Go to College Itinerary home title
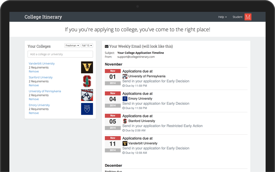275x172 pixels. point(43,17)
